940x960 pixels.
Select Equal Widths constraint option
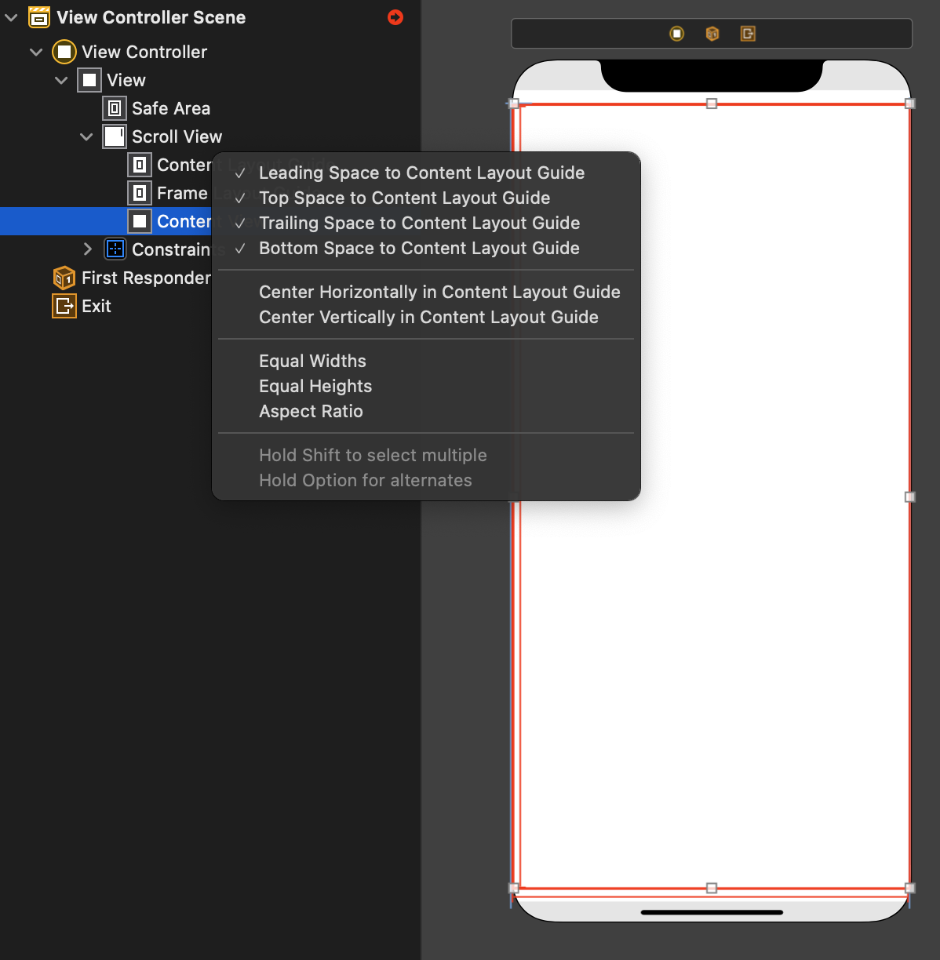click(x=426, y=361)
